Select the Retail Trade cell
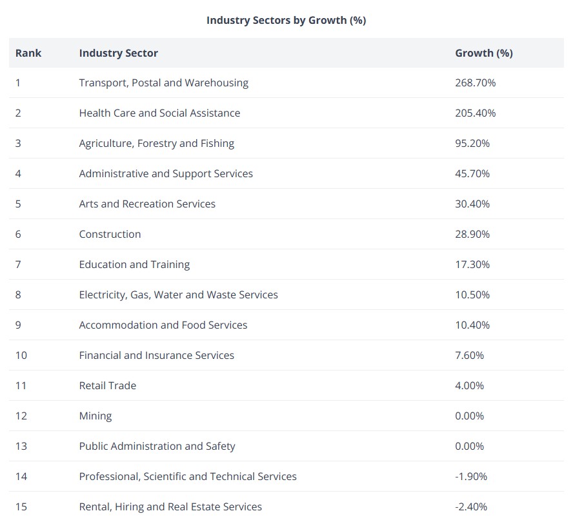 pos(107,385)
